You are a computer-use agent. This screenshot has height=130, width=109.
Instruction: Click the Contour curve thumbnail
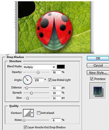[27, 113]
